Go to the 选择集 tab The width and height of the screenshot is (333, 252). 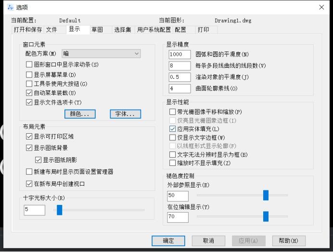pyautogui.click(x=123, y=30)
